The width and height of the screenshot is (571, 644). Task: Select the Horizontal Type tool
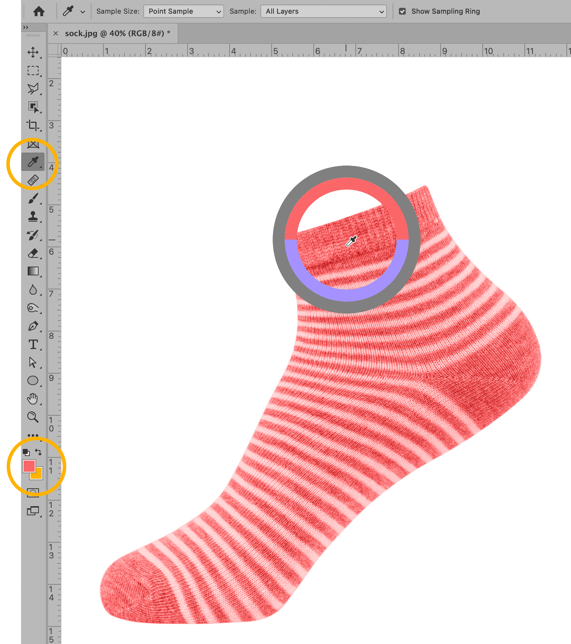coord(33,344)
